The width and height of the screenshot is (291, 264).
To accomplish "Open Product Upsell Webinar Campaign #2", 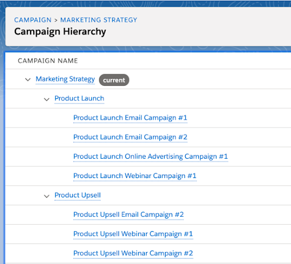I will tap(133, 253).
